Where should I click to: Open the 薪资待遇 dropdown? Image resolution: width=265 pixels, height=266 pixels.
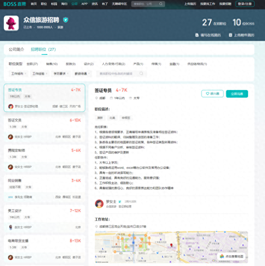82,73
